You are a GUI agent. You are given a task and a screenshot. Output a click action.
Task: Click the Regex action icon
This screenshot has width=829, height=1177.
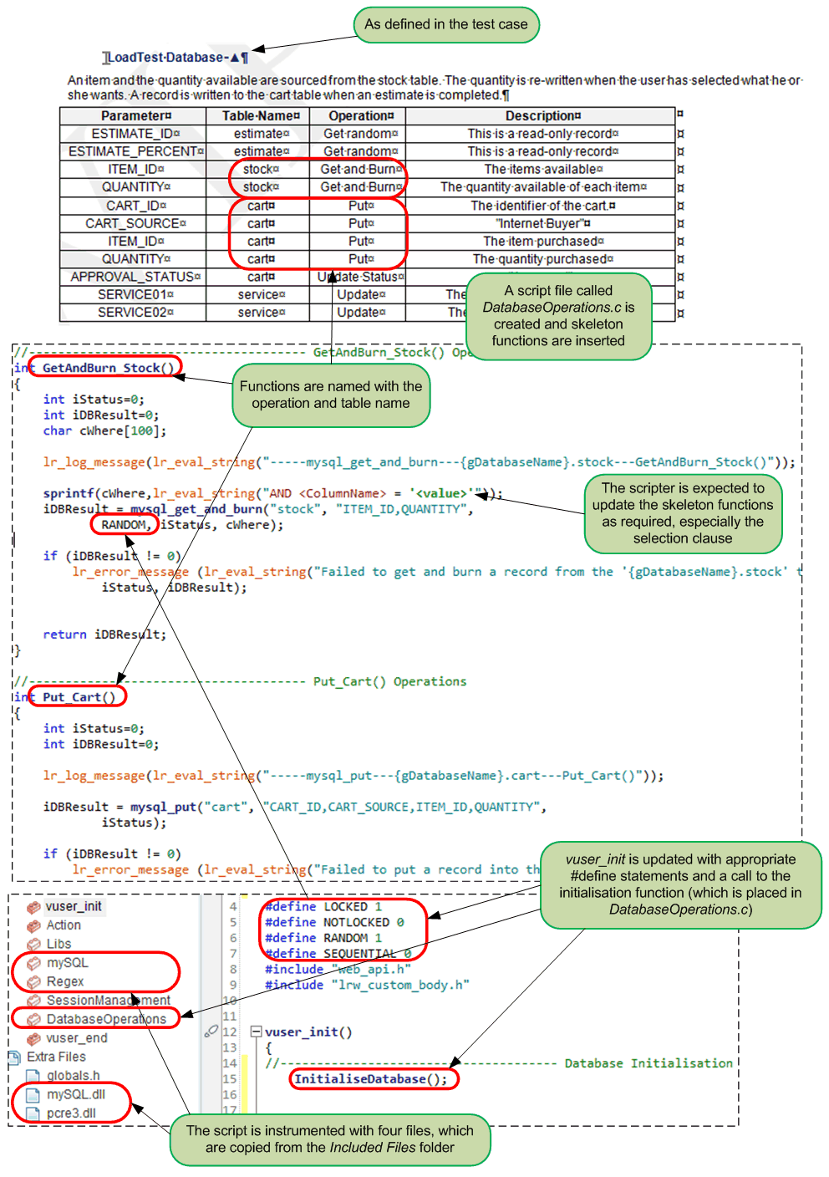[x=33, y=981]
